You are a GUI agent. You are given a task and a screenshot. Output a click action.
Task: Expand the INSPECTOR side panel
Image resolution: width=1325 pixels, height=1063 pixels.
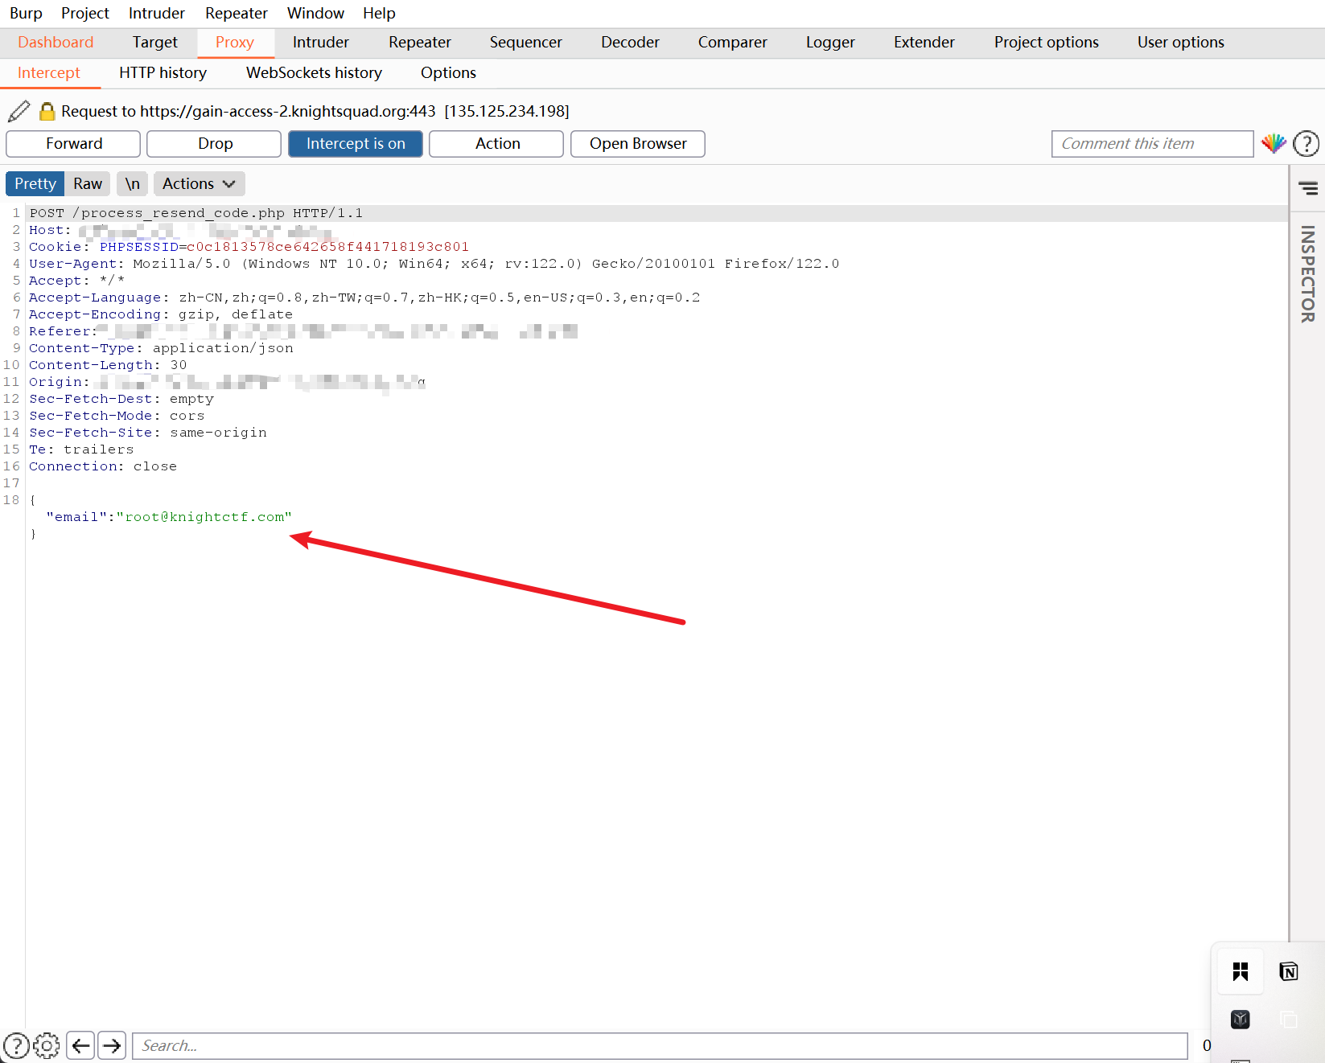(1307, 274)
